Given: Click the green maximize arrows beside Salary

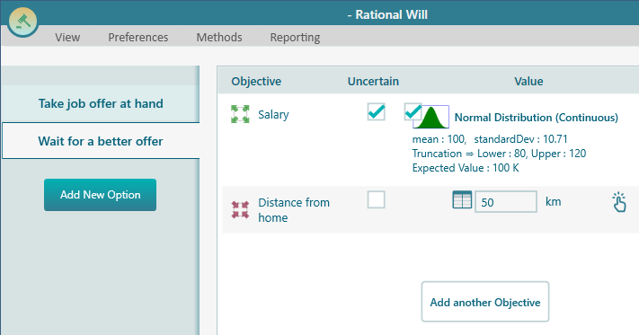Looking at the screenshot, I should [x=240, y=114].
